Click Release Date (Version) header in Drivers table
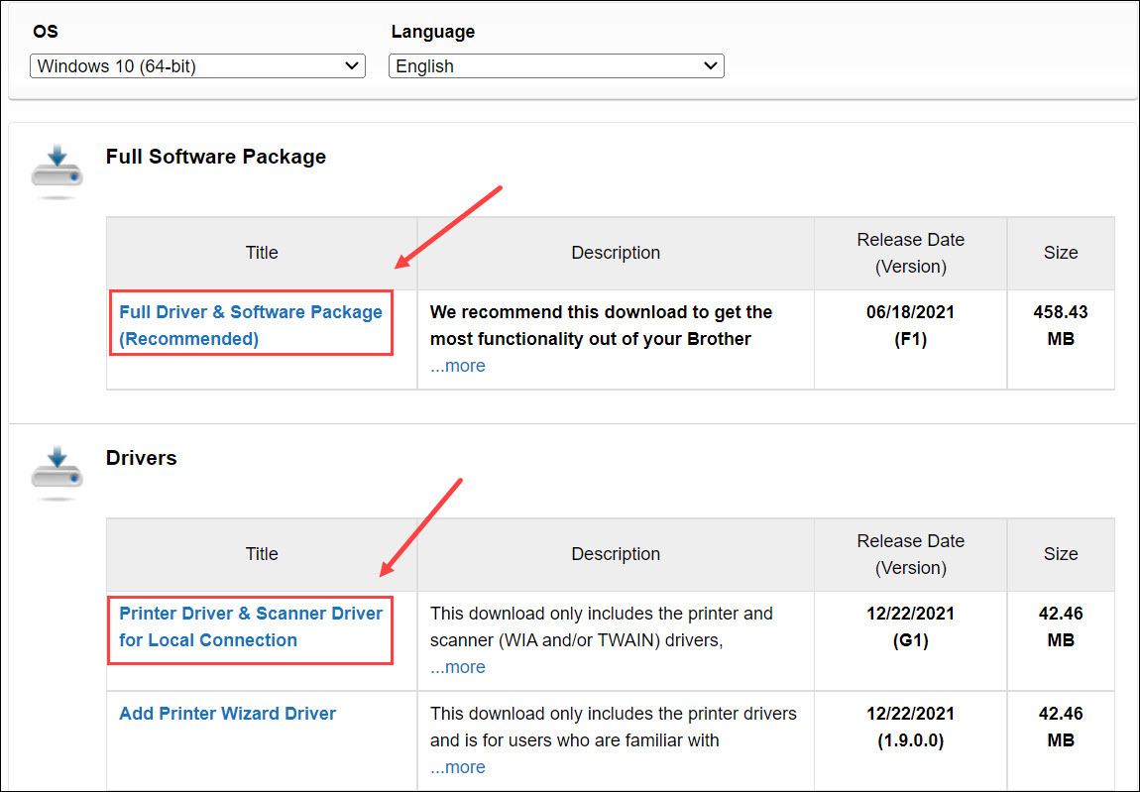Viewport: 1140px width, 792px height. (910, 554)
